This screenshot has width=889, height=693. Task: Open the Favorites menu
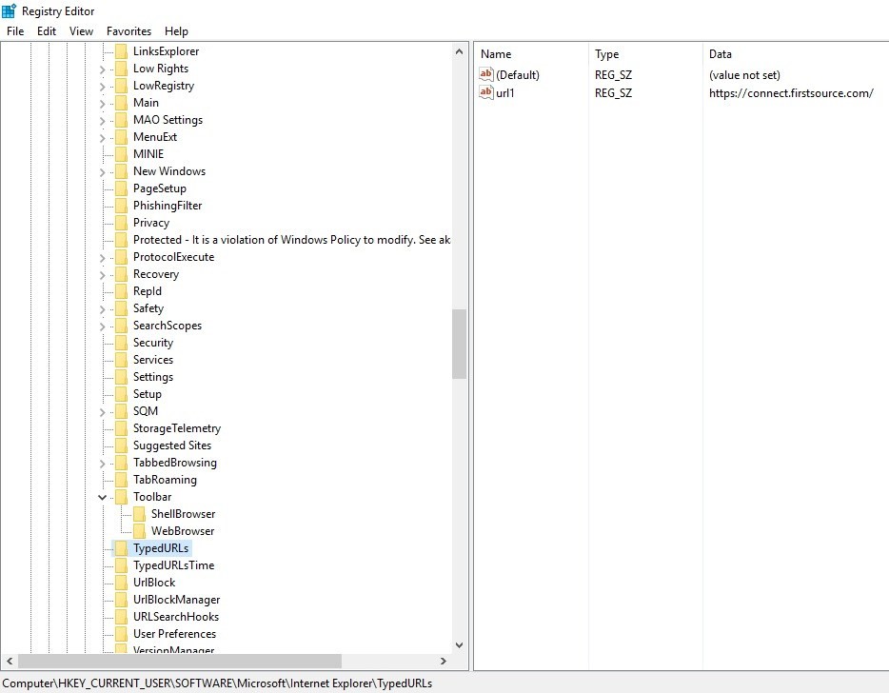pos(128,31)
